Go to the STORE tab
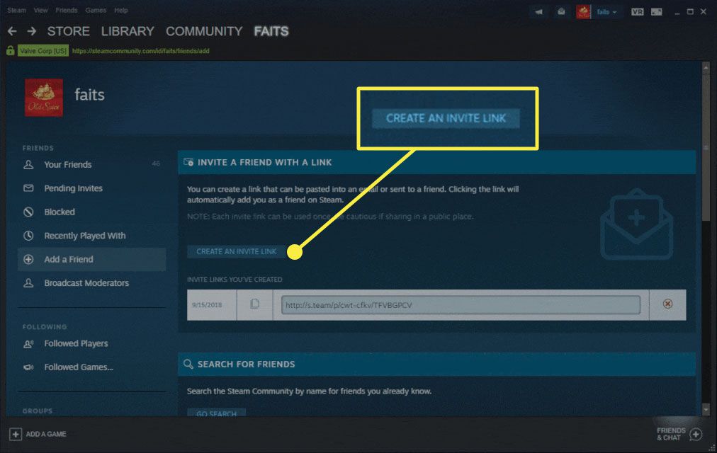This screenshot has height=453, width=717. click(69, 31)
